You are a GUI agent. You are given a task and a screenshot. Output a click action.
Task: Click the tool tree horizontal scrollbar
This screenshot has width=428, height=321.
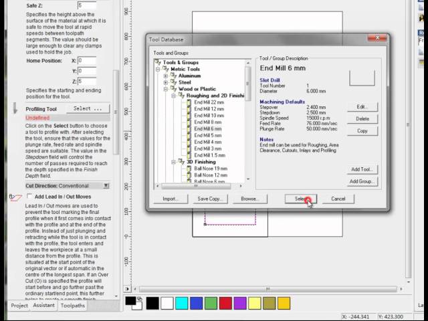(199, 186)
